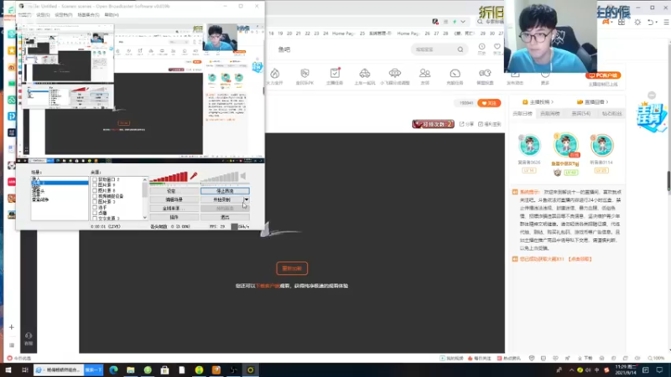This screenshot has width=671, height=377.
Task: Switch to the 贡献周榜 tab
Action: [x=550, y=114]
